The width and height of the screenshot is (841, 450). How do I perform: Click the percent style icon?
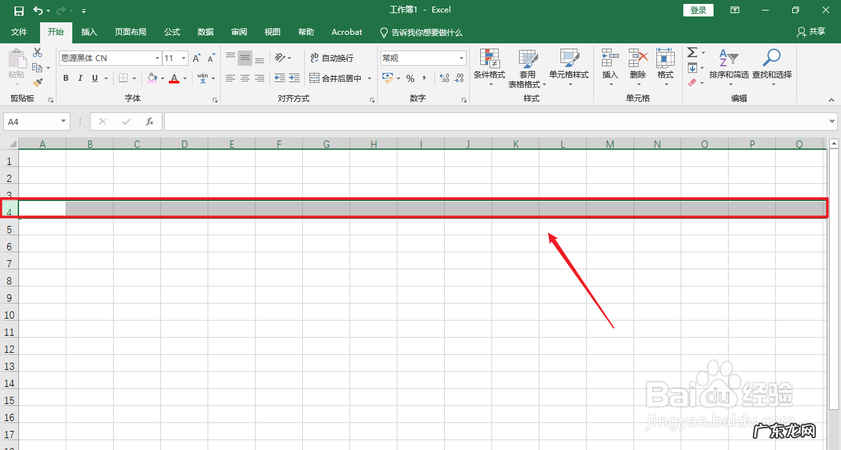[x=409, y=78]
